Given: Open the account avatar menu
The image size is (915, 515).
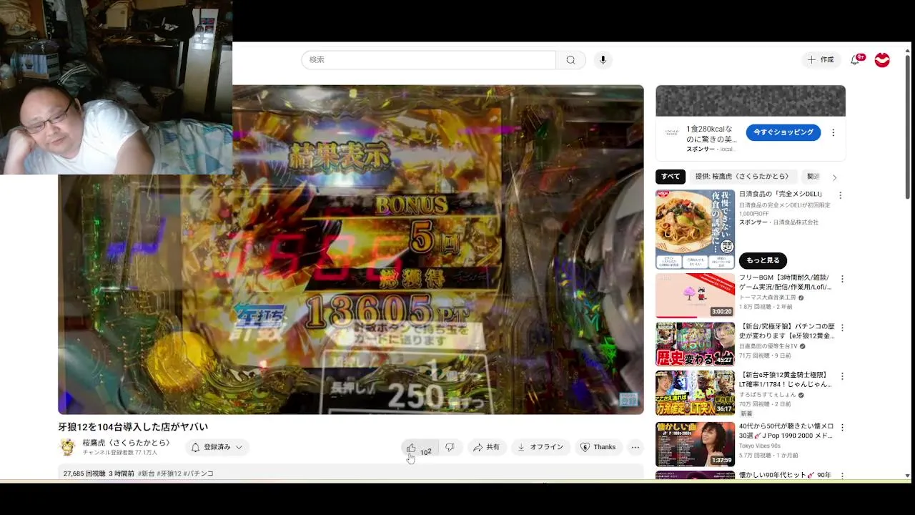Looking at the screenshot, I should [882, 60].
